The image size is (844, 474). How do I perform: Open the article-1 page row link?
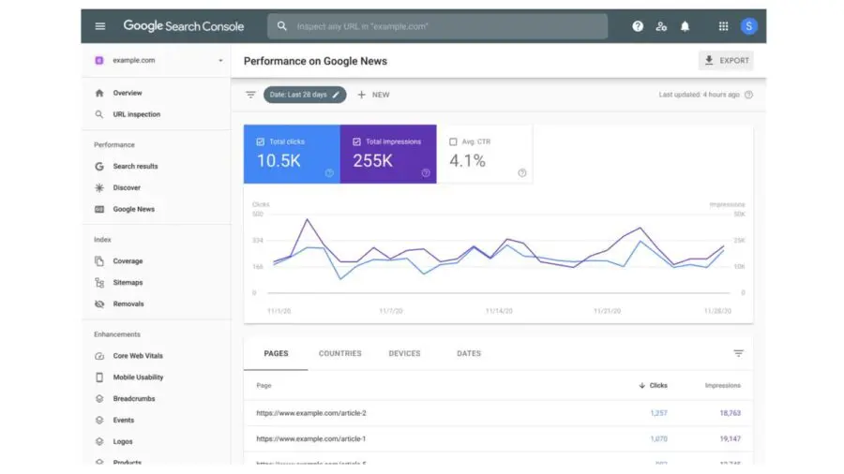[x=311, y=439]
